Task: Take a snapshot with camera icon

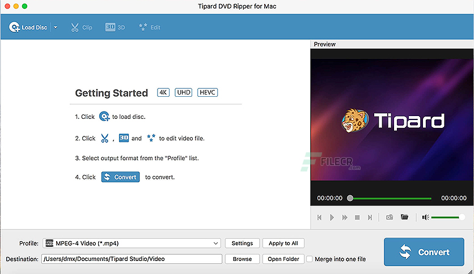Action: [x=390, y=217]
